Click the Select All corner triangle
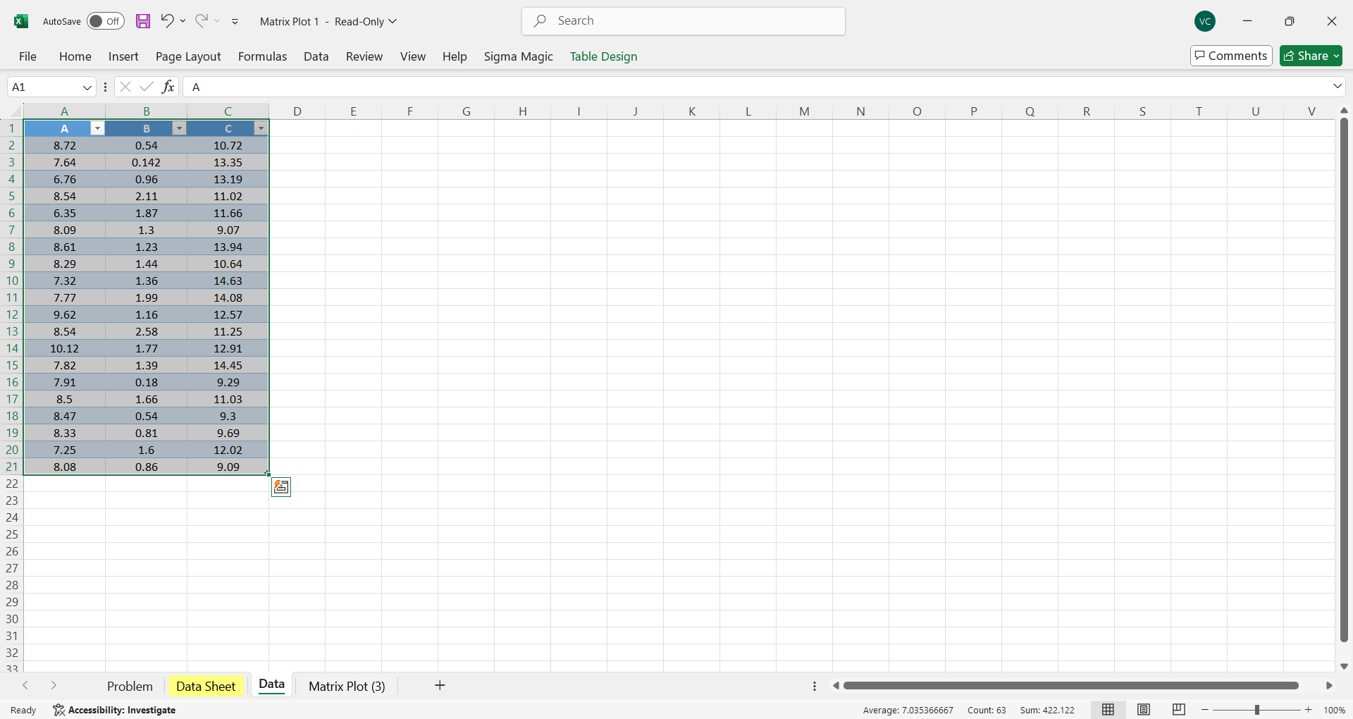 click(x=16, y=111)
